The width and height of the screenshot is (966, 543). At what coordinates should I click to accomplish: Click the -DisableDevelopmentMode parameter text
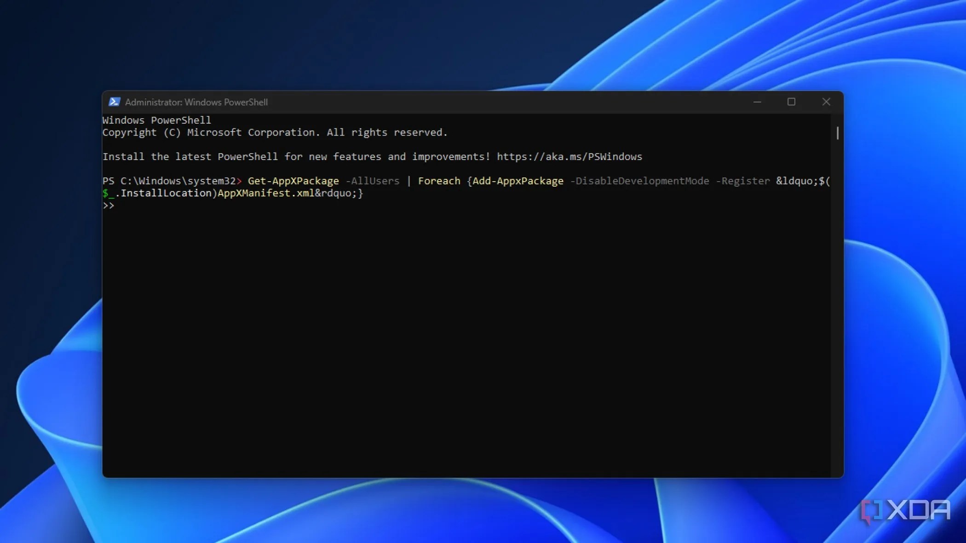point(639,181)
